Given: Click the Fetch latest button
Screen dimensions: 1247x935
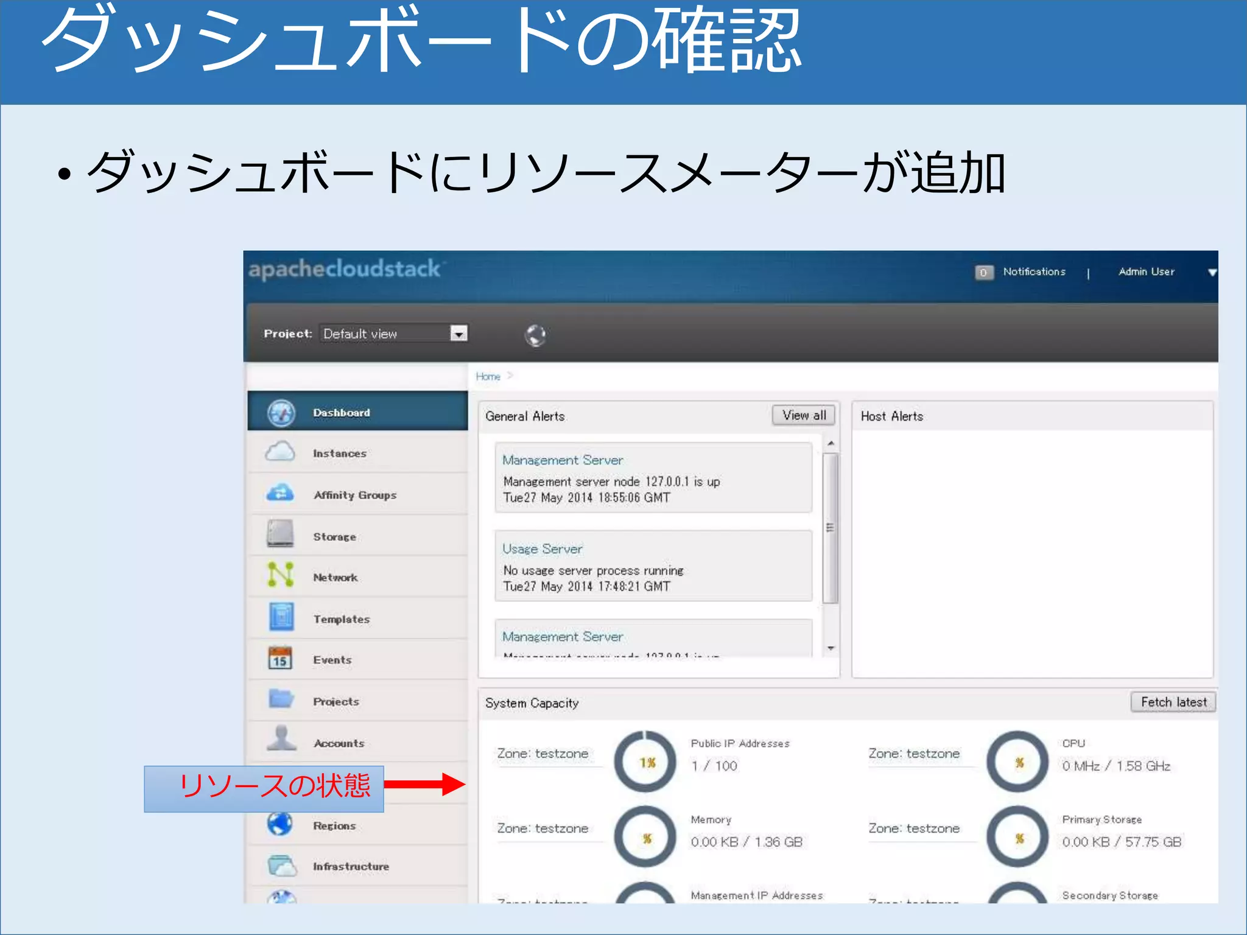Looking at the screenshot, I should tap(1173, 702).
